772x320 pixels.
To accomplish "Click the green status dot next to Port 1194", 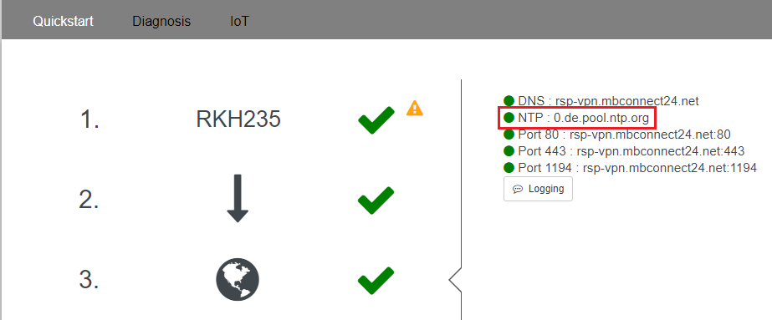I will (x=509, y=168).
